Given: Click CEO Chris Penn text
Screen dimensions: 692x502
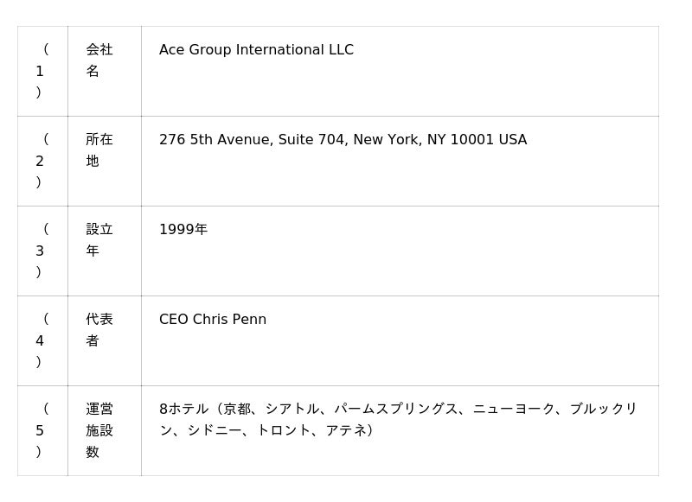Looking at the screenshot, I should [x=213, y=320].
